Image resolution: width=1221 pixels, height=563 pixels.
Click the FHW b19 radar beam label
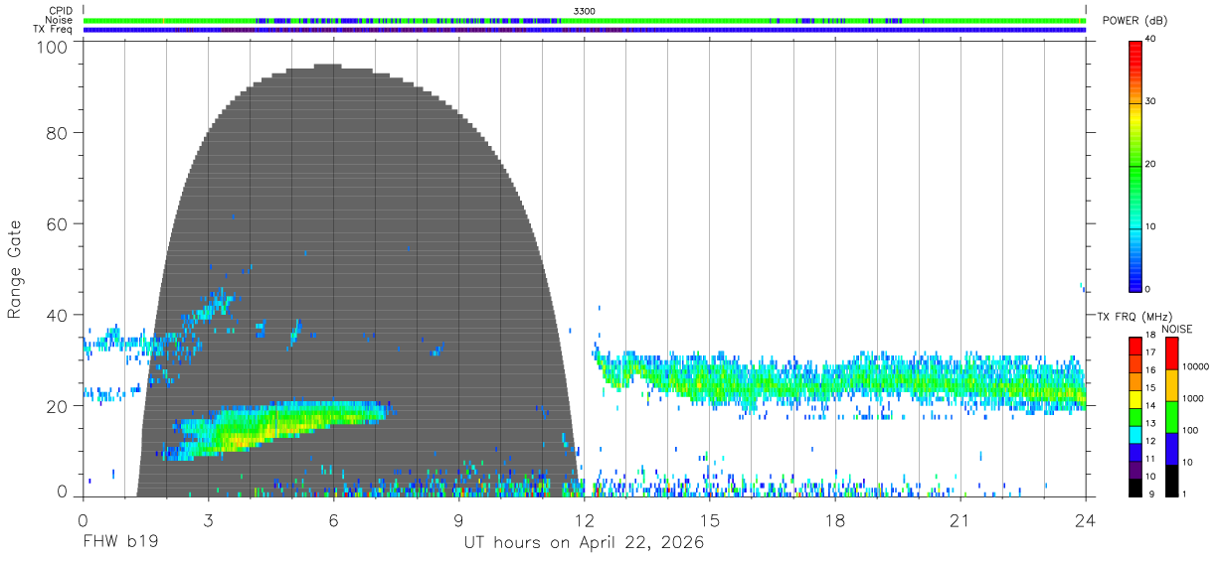point(120,543)
